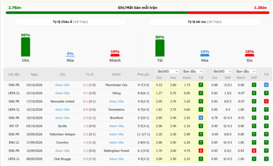273x166 pixels.
Task: Click the -0.95 odds in the Tottenham Hotspur row
Action: point(215,134)
